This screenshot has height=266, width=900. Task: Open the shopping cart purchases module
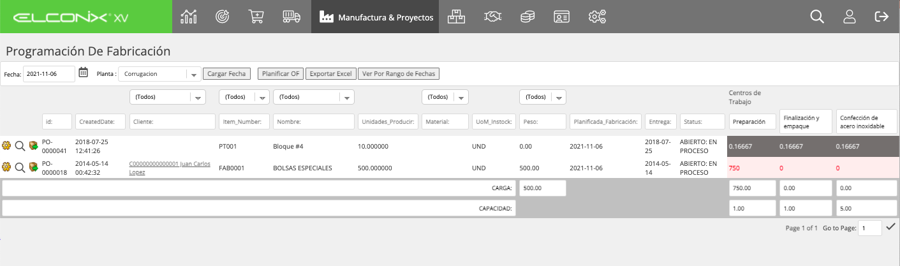coord(256,17)
